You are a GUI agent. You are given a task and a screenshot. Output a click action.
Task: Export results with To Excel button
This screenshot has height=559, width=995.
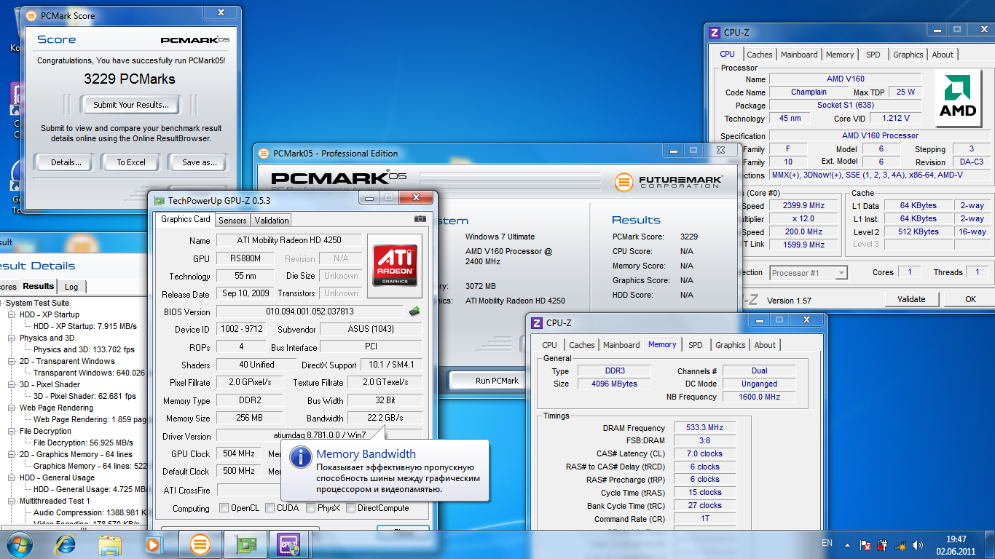(131, 162)
